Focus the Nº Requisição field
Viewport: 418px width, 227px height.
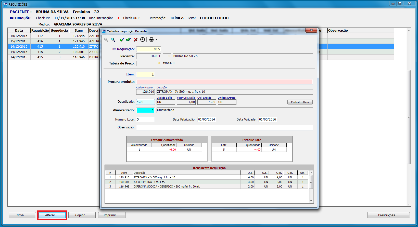click(148, 49)
